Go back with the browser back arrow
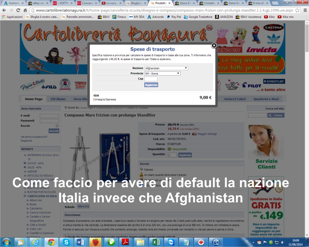 pyautogui.click(x=4, y=10)
